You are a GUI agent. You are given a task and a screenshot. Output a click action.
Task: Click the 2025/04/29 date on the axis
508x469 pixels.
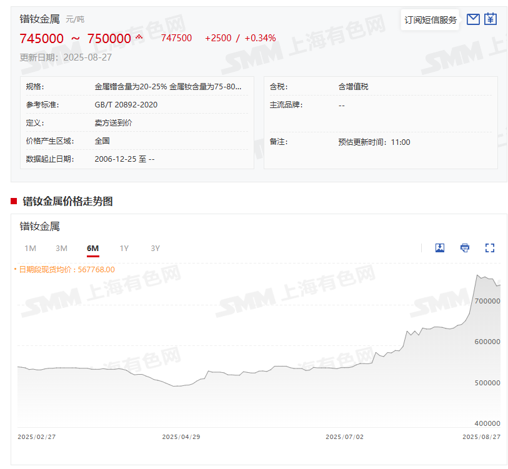point(181,437)
